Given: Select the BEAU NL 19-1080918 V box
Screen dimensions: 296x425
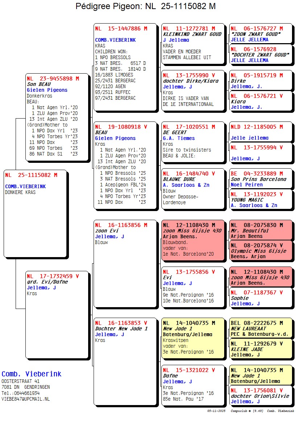Looking at the screenshot, I should click(x=125, y=165).
